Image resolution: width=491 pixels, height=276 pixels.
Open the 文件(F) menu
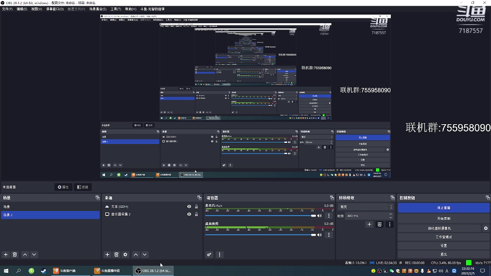[x=7, y=9]
